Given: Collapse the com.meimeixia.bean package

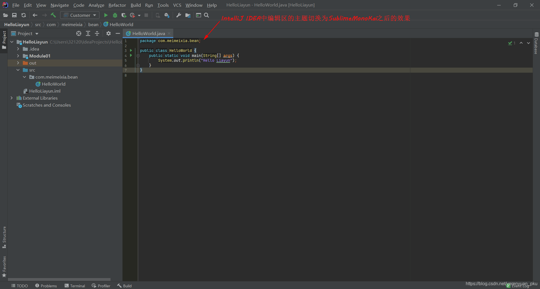Looking at the screenshot, I should (24, 77).
